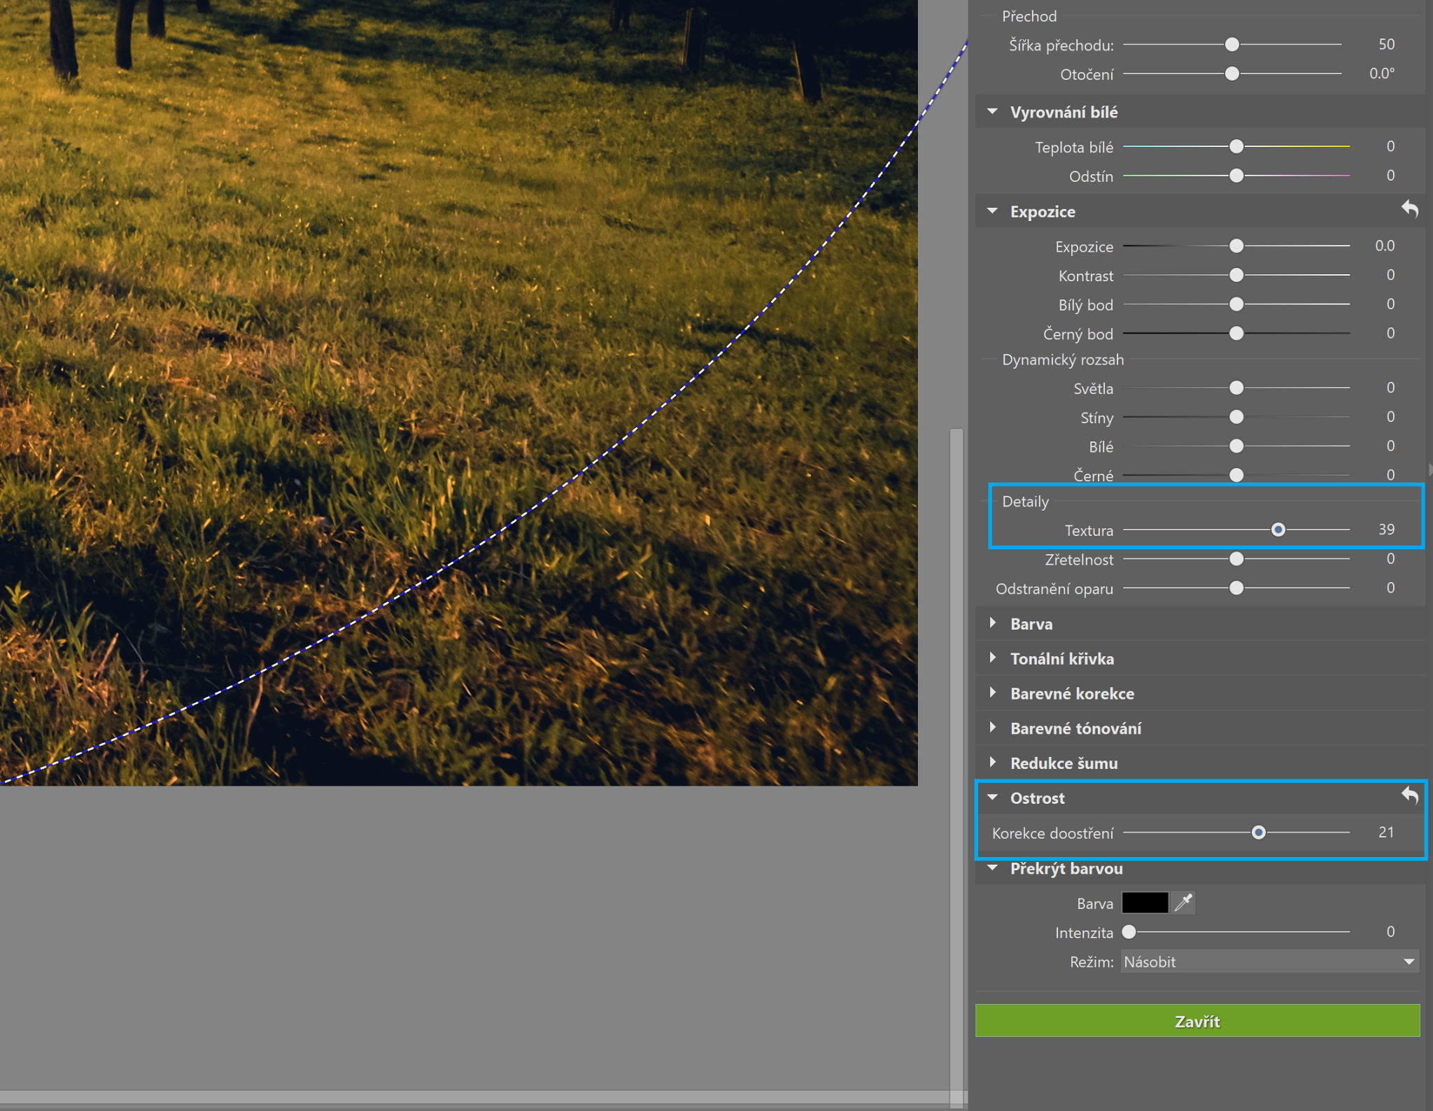This screenshot has height=1111, width=1433.
Task: Open the Režim dropdown set to Násobit
Action: (x=1269, y=961)
